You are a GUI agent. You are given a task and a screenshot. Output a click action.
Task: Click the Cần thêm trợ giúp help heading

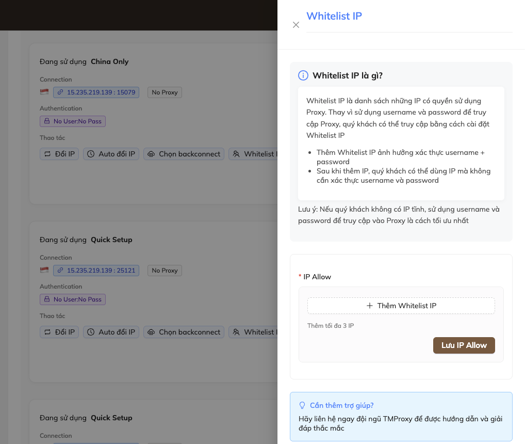click(x=341, y=405)
